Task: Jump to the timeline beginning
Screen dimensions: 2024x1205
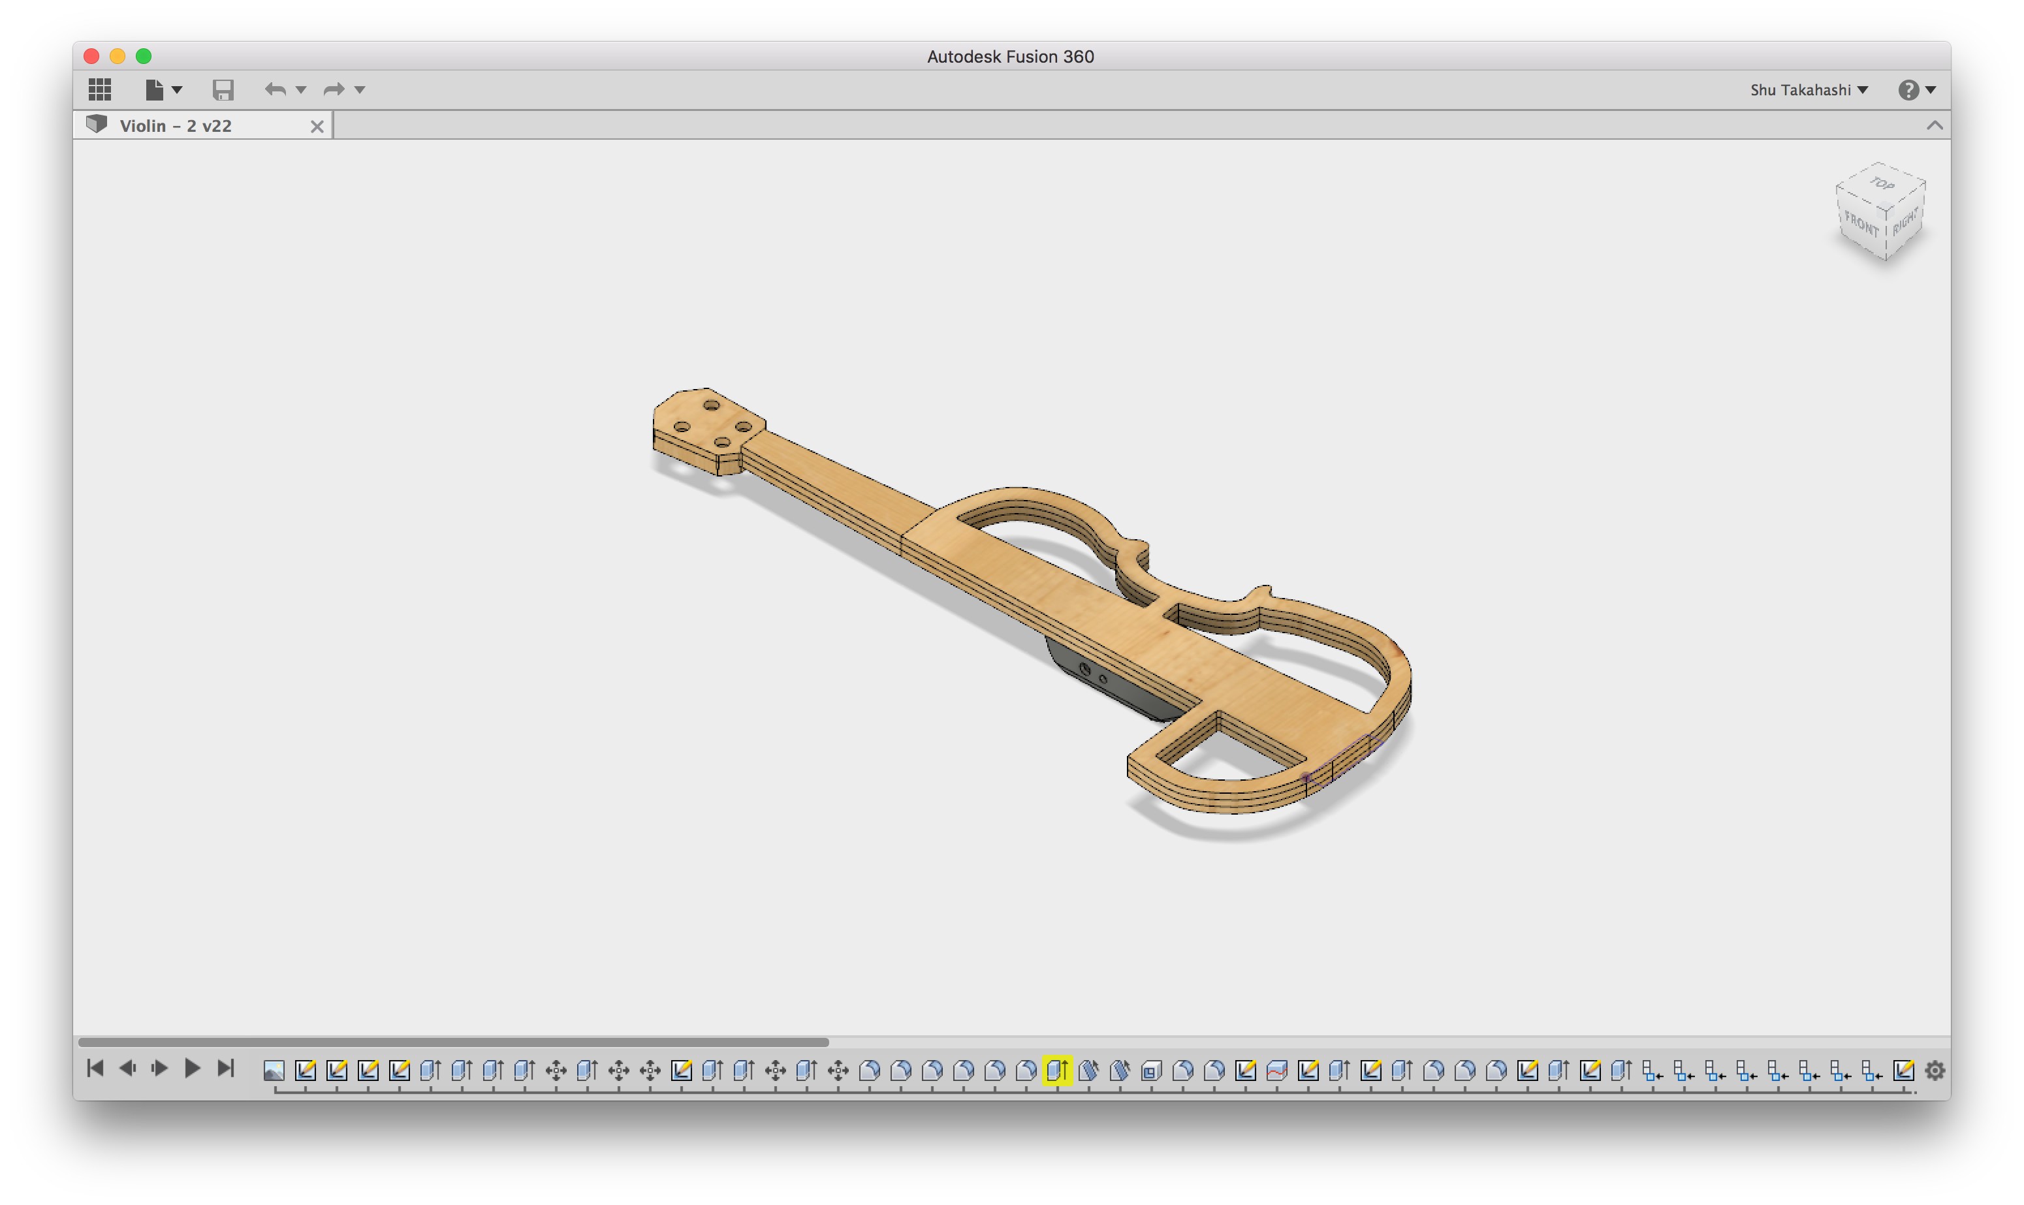Action: pyautogui.click(x=95, y=1069)
